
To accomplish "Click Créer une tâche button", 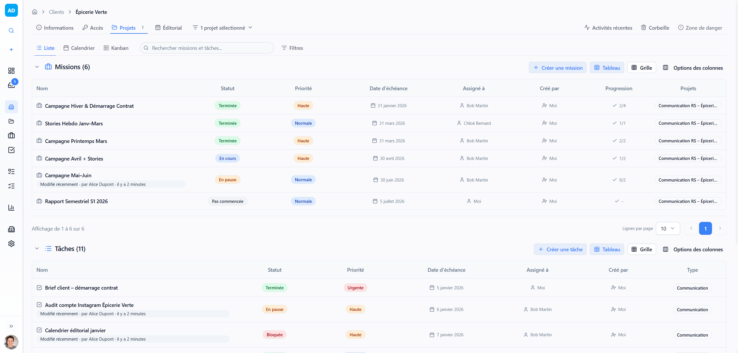I will 560,249.
